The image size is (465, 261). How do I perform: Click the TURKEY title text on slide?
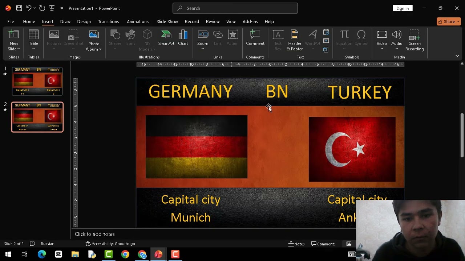tap(360, 92)
